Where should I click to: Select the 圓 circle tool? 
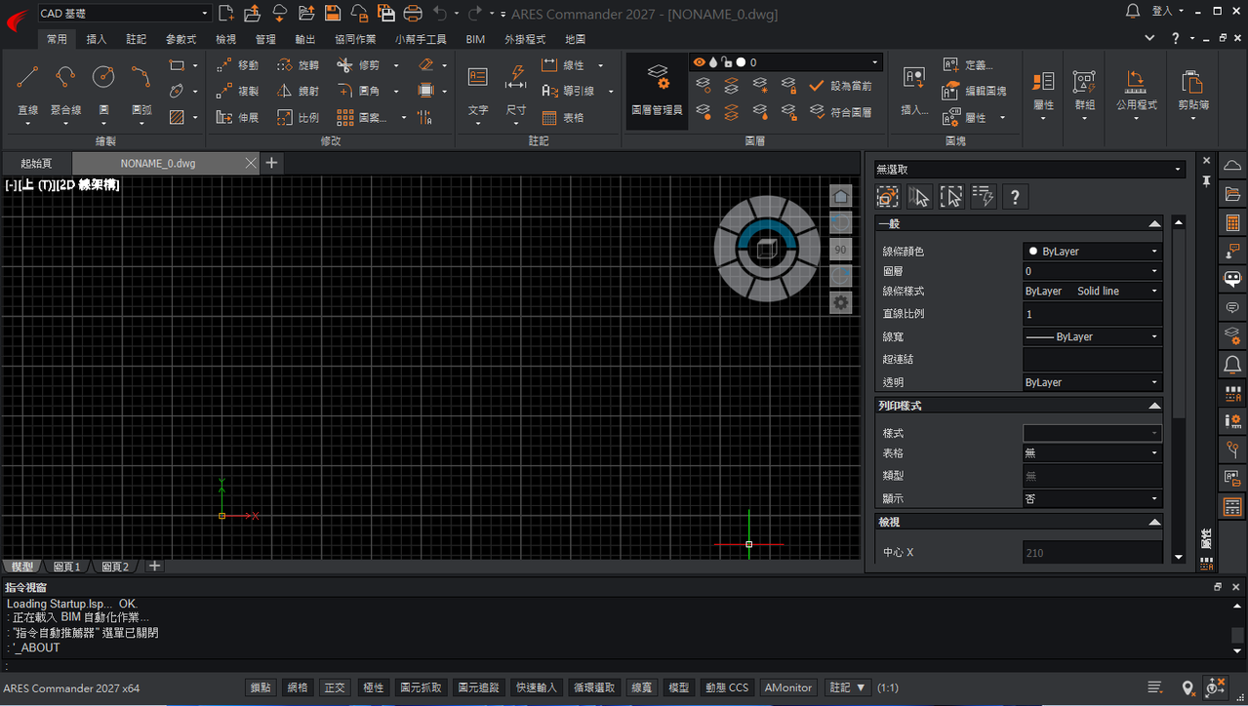[103, 90]
